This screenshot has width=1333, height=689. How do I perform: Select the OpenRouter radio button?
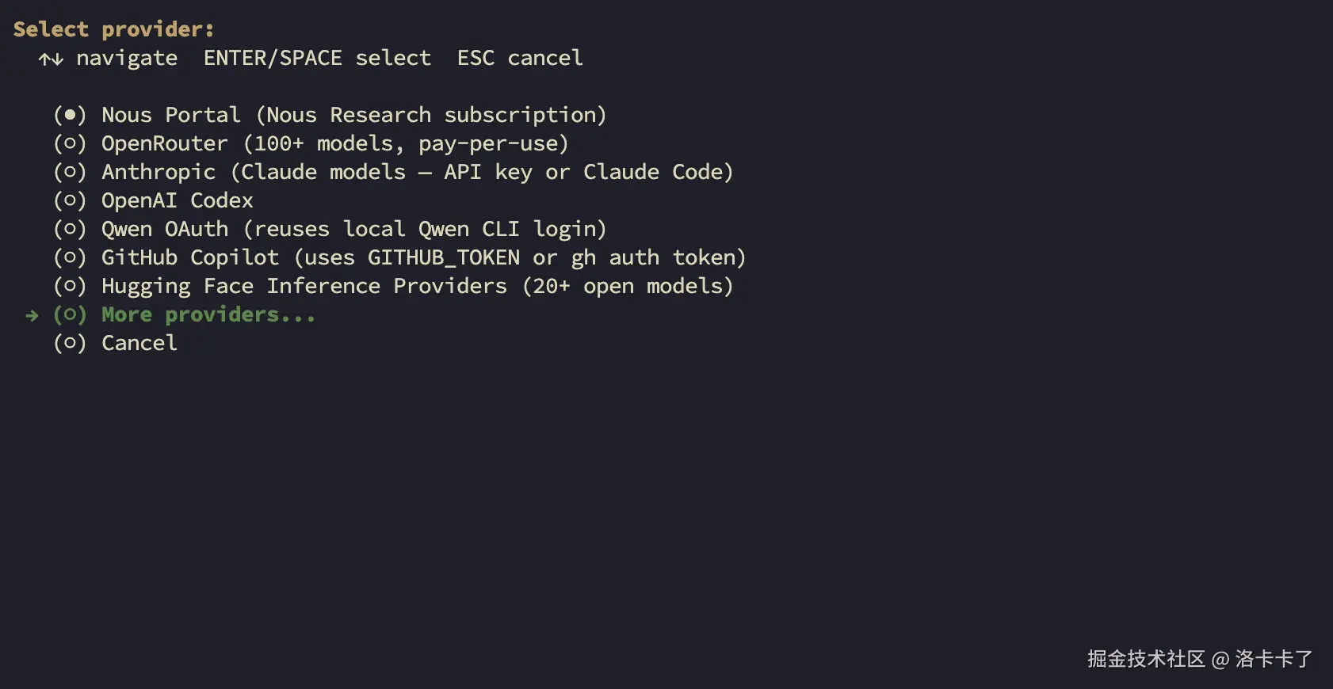click(70, 144)
